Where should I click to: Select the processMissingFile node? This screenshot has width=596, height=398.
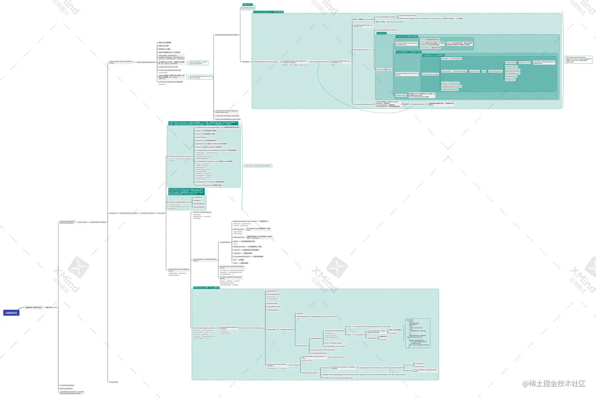click(397, 368)
